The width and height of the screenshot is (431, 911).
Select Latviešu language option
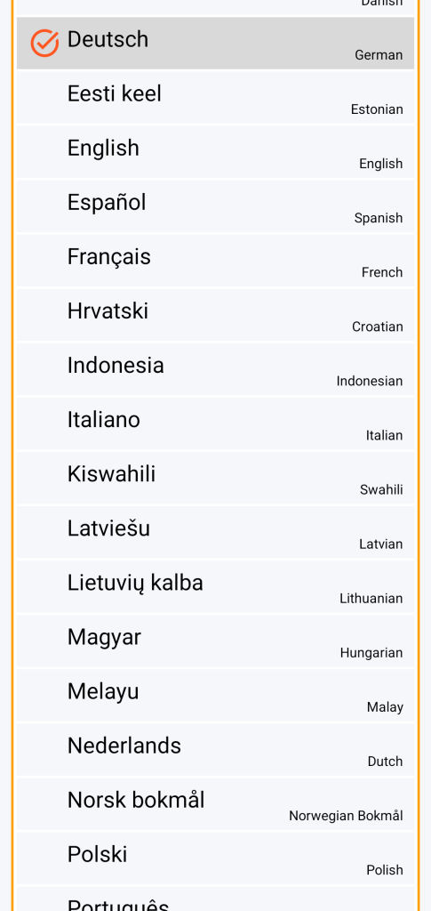[x=215, y=532]
